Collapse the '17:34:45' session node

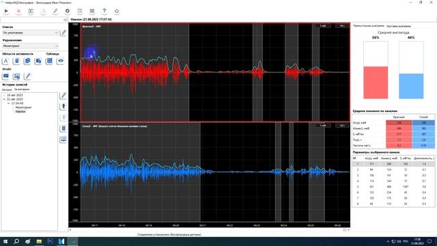(x=8, y=103)
